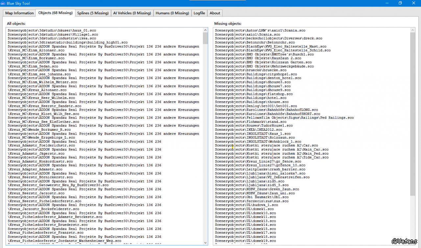This screenshot has width=421, height=248.
Task: Select missing Leitplanke\crash_barrier.sco entry
Action: pyautogui.click(x=260, y=169)
